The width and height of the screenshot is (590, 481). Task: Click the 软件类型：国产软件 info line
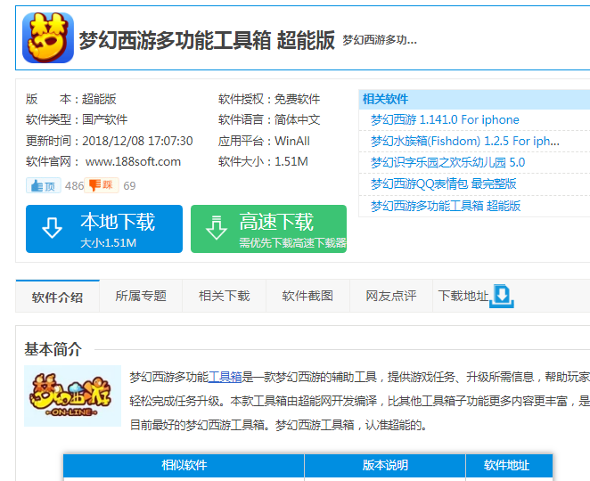point(77,120)
